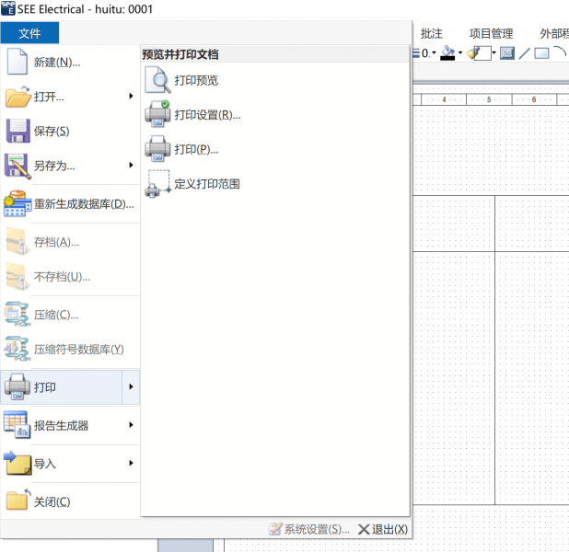This screenshot has height=552, width=569.
Task: Click the 导入 import arrow icon
Action: coord(17,463)
